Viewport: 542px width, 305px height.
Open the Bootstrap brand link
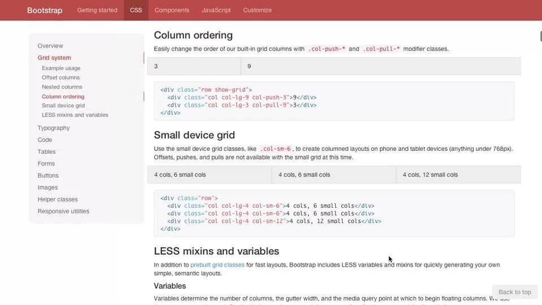[x=45, y=10]
